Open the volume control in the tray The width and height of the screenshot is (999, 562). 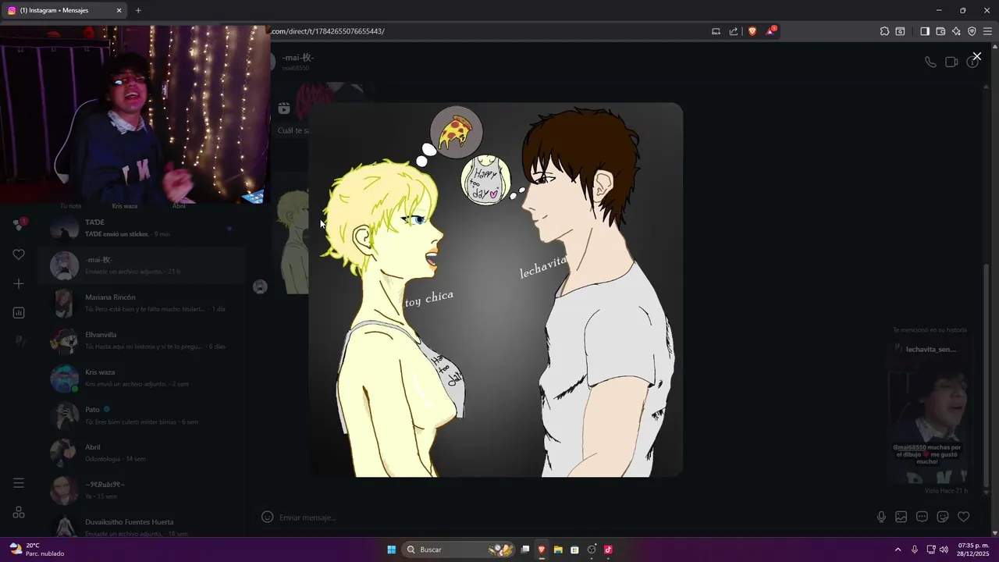tap(944, 550)
